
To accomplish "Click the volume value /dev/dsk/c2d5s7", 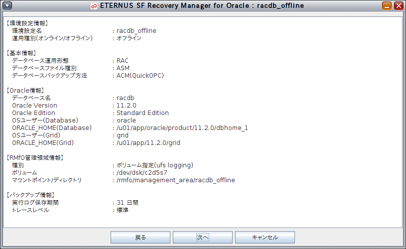I will pyautogui.click(x=142, y=173).
